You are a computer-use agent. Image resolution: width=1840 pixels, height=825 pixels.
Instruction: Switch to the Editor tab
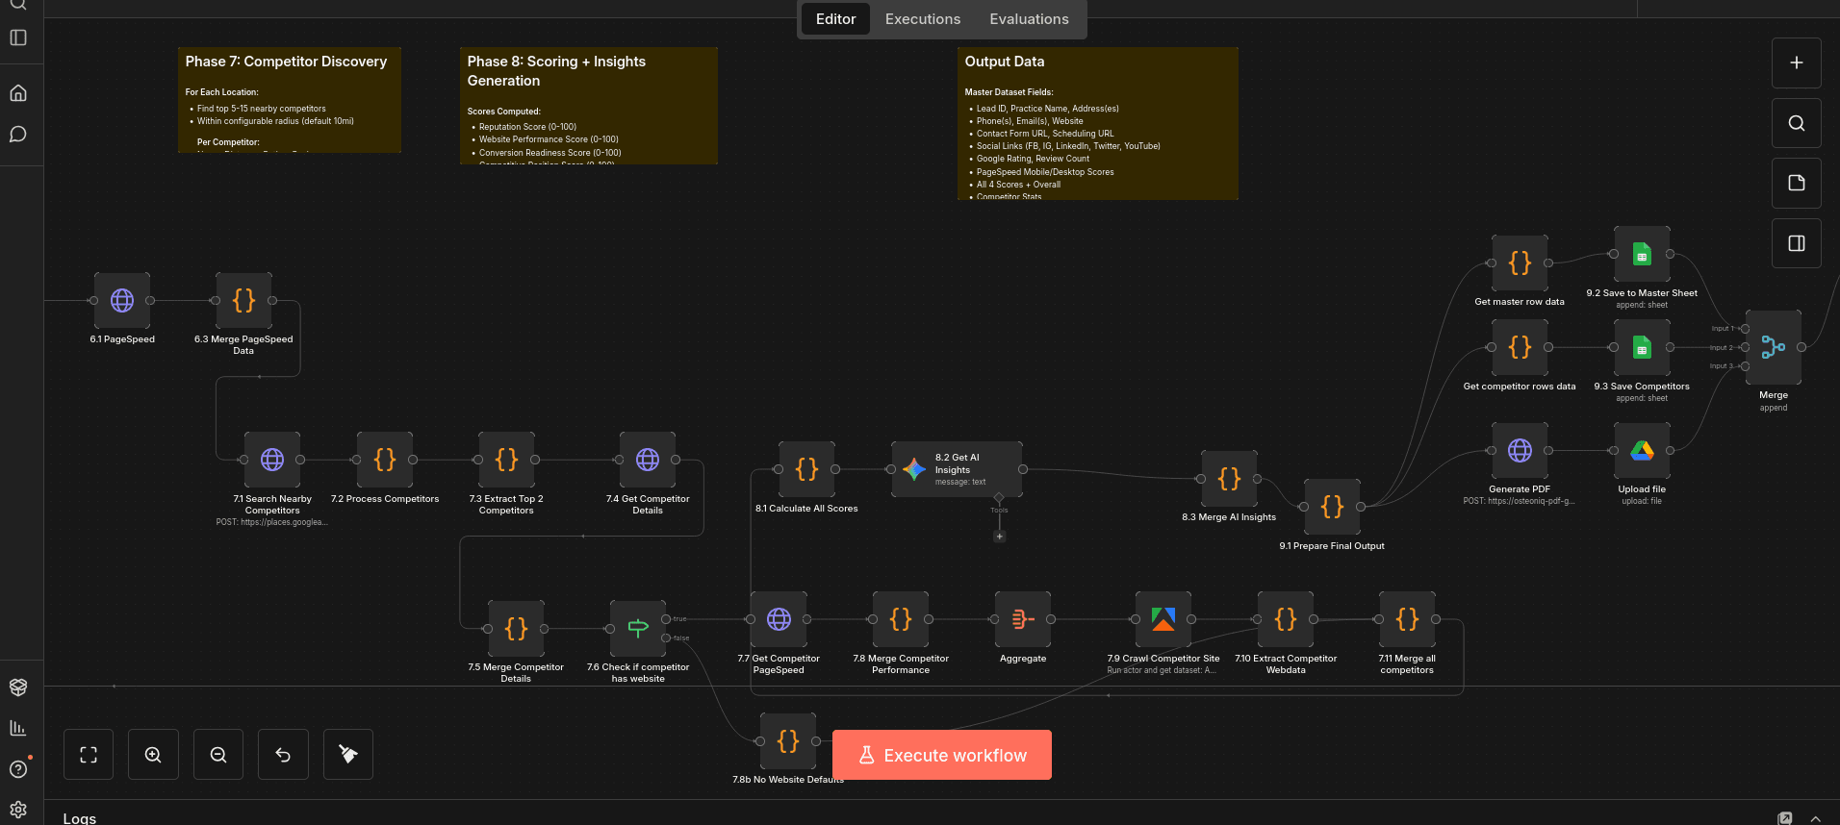point(835,19)
